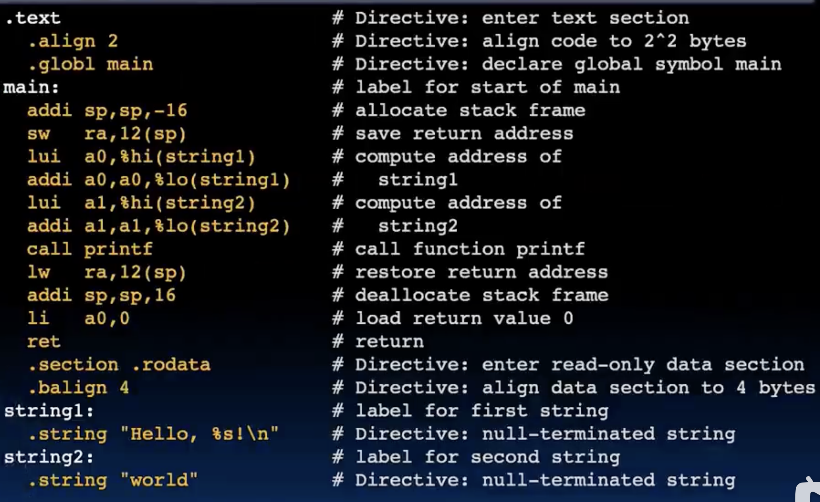Click the .text directive line
The image size is (820, 502).
(33, 18)
